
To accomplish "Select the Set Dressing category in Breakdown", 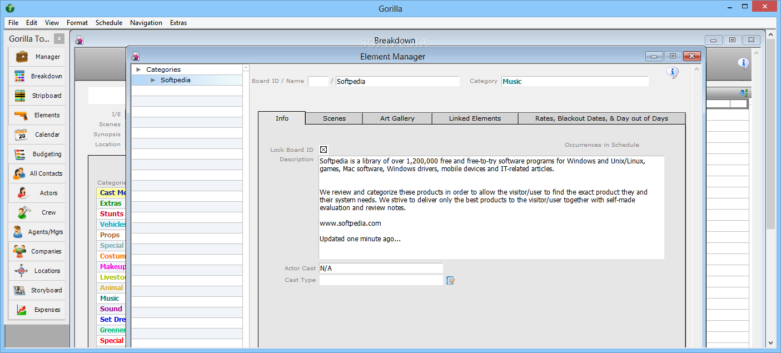I will [x=112, y=320].
